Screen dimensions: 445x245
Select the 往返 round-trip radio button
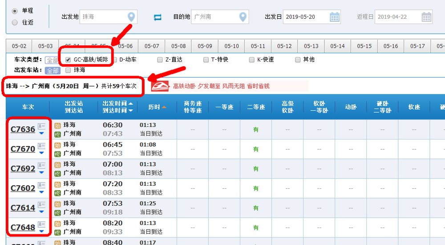(x=15, y=22)
